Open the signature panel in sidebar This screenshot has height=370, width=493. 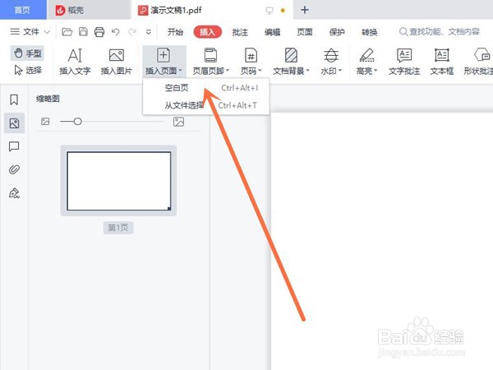click(x=14, y=193)
